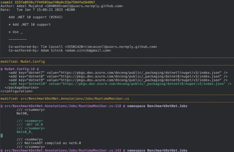Click hunk header RuntimeMoniker.cs:118
This screenshot has width=234, height=152.
(x=94, y=106)
